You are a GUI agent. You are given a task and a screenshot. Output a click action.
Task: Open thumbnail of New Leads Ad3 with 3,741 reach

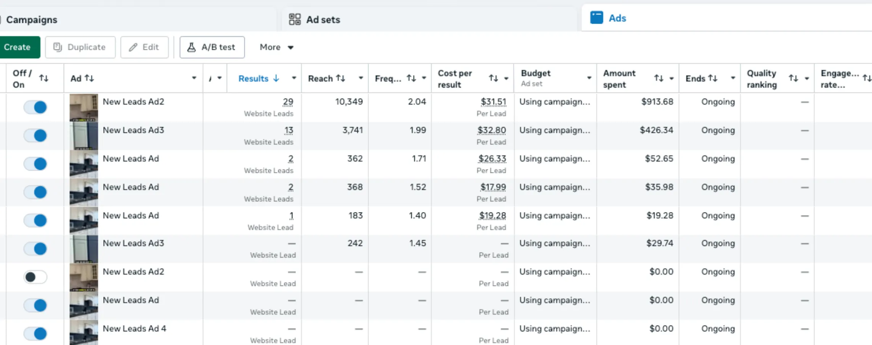(x=84, y=136)
